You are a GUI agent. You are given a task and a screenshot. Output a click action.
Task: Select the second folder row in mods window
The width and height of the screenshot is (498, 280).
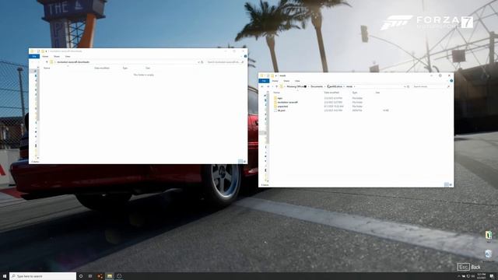click(x=331, y=102)
